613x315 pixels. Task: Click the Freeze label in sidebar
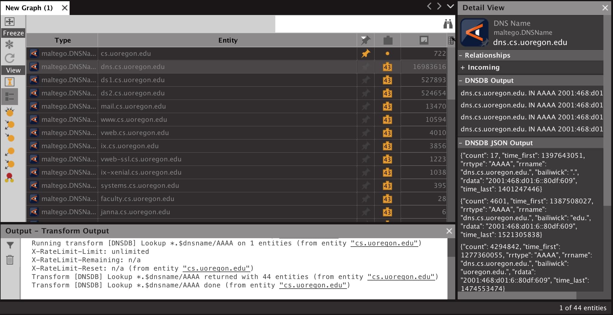pyautogui.click(x=13, y=33)
